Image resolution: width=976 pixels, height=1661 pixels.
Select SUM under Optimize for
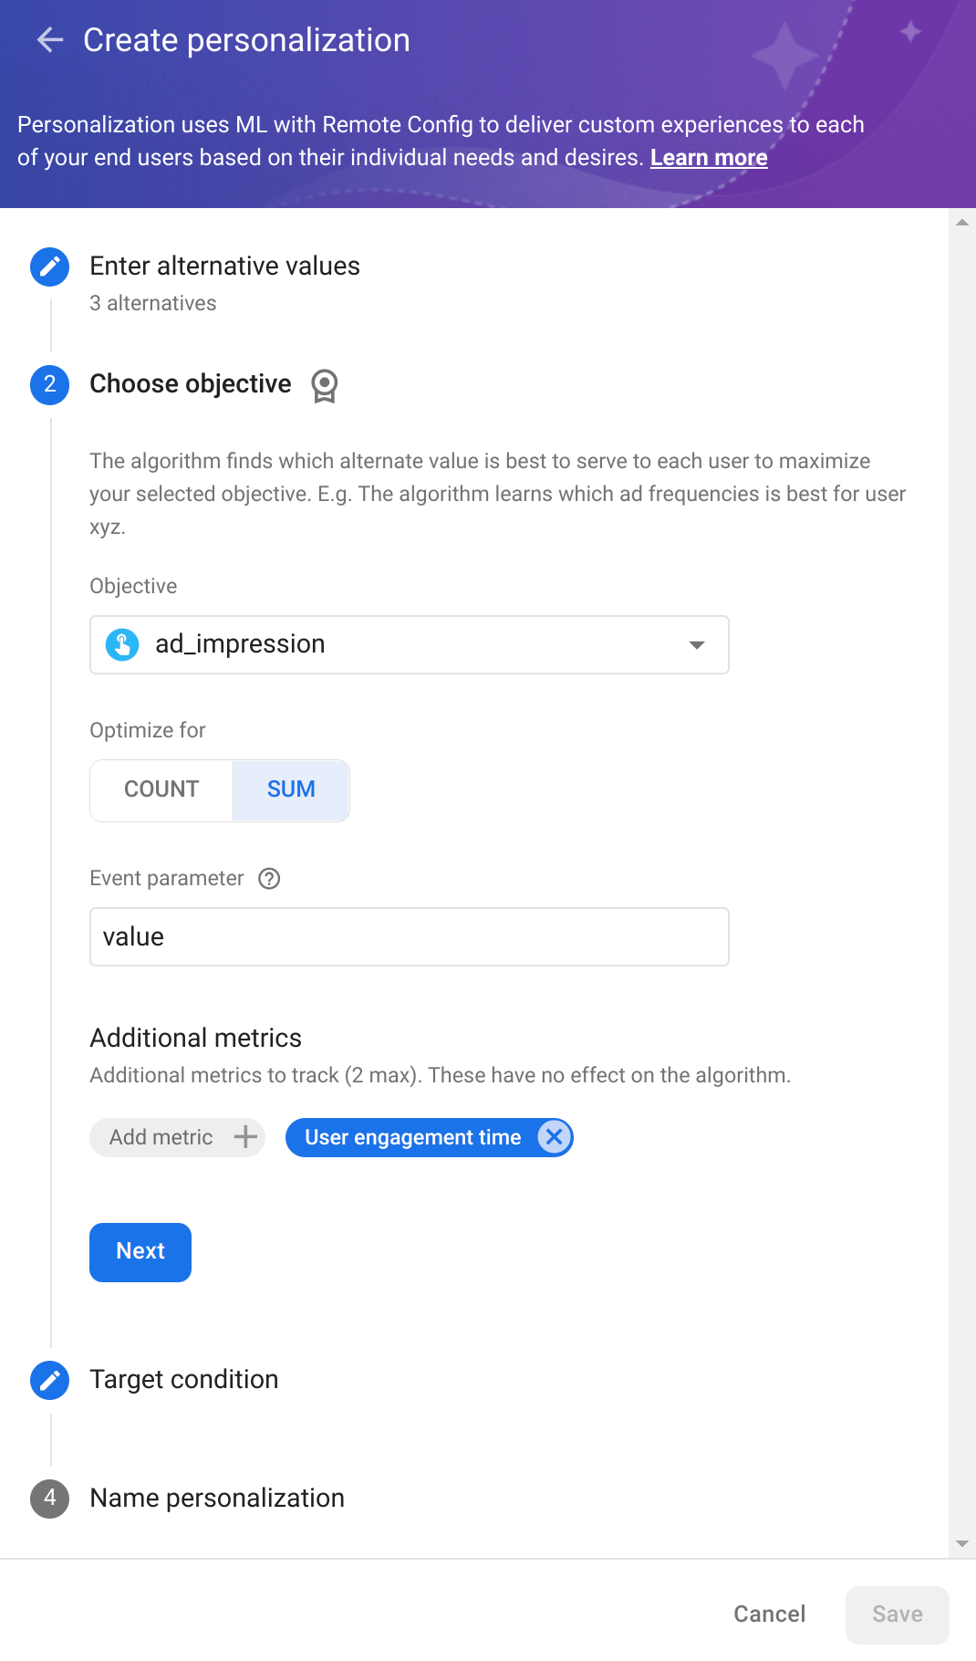pos(290,789)
